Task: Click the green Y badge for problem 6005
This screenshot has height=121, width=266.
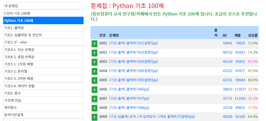Action: click(x=95, y=80)
